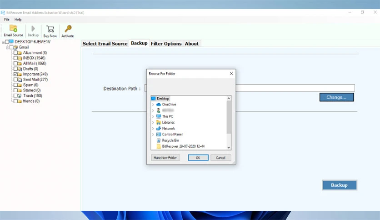Check the Gmail account checkbox

[11, 47]
